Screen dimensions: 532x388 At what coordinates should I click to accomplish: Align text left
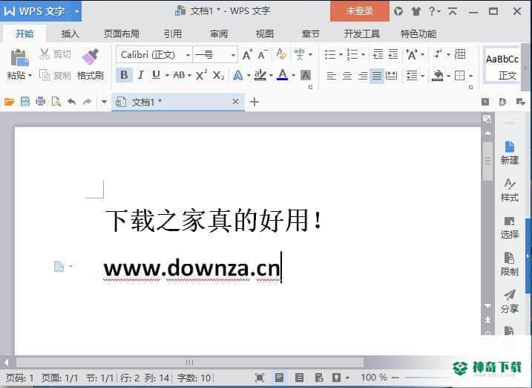point(331,75)
